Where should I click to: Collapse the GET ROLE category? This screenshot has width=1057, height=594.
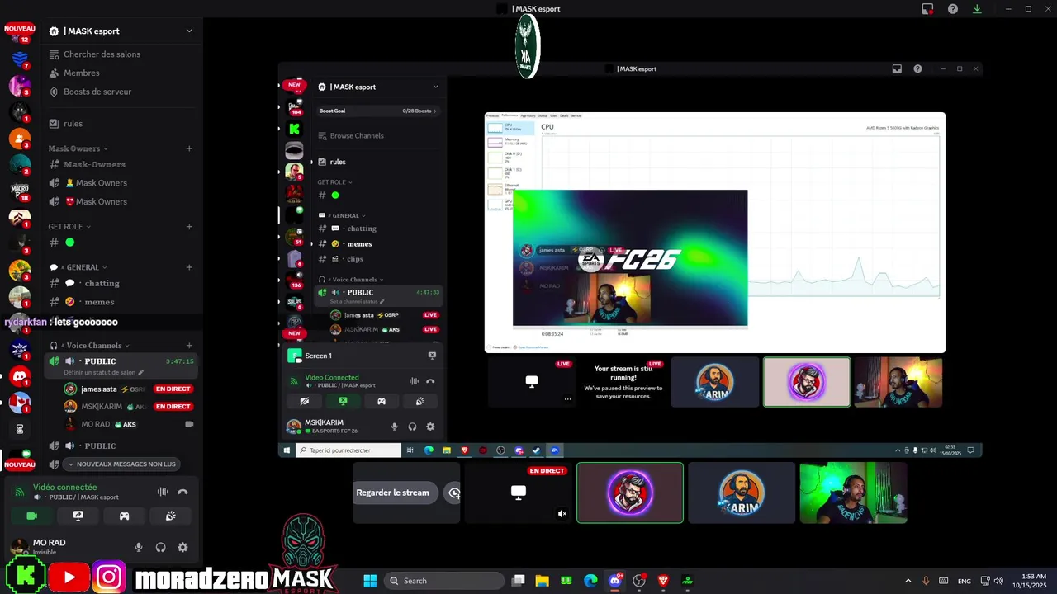click(69, 227)
